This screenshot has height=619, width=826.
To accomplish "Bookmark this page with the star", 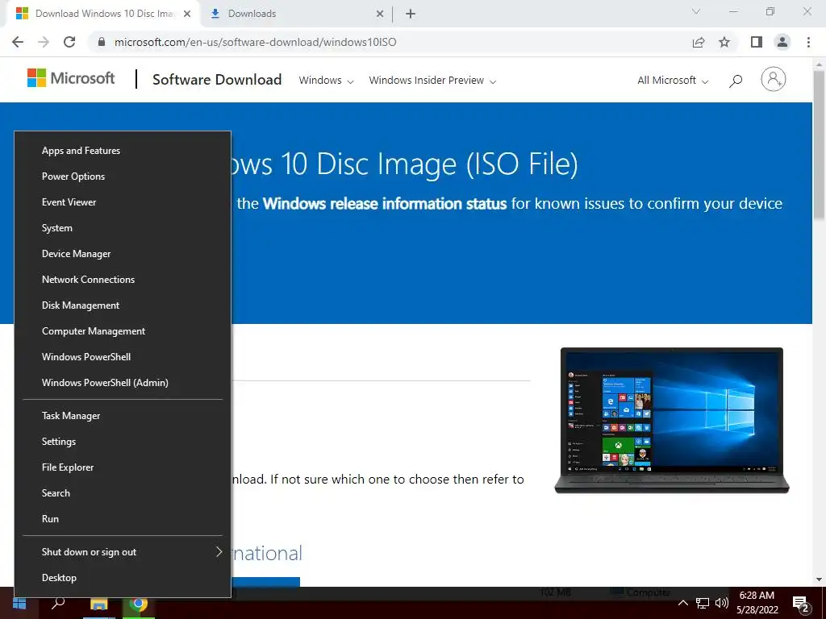I will 724,42.
